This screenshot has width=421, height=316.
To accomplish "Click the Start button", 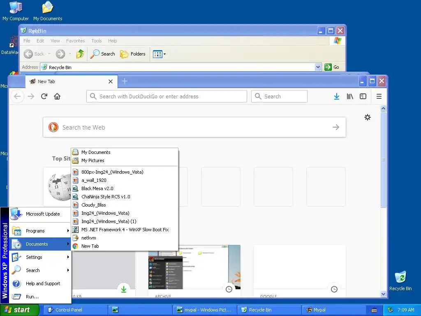I will click(19, 310).
